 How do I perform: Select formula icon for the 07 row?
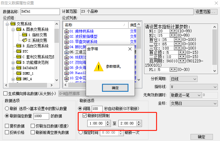pyautogui.click(x=66, y=62)
